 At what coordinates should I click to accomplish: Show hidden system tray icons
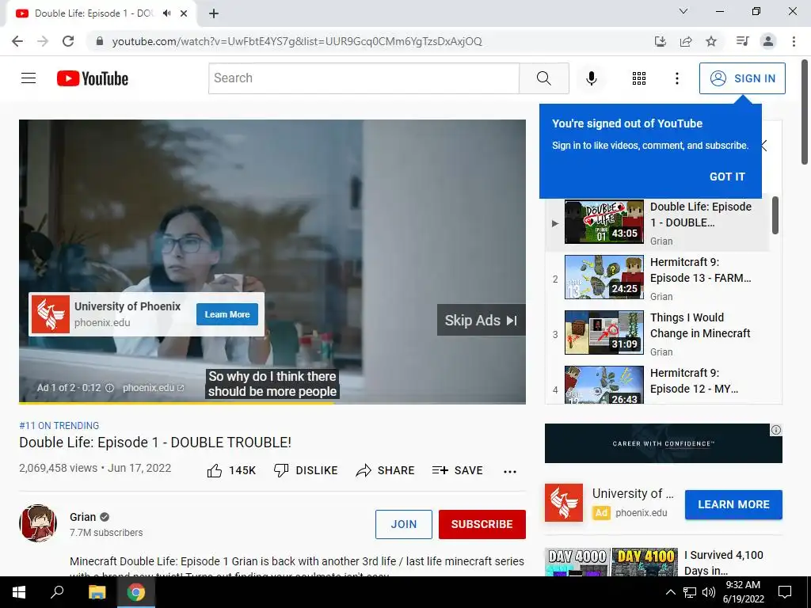[670, 592]
